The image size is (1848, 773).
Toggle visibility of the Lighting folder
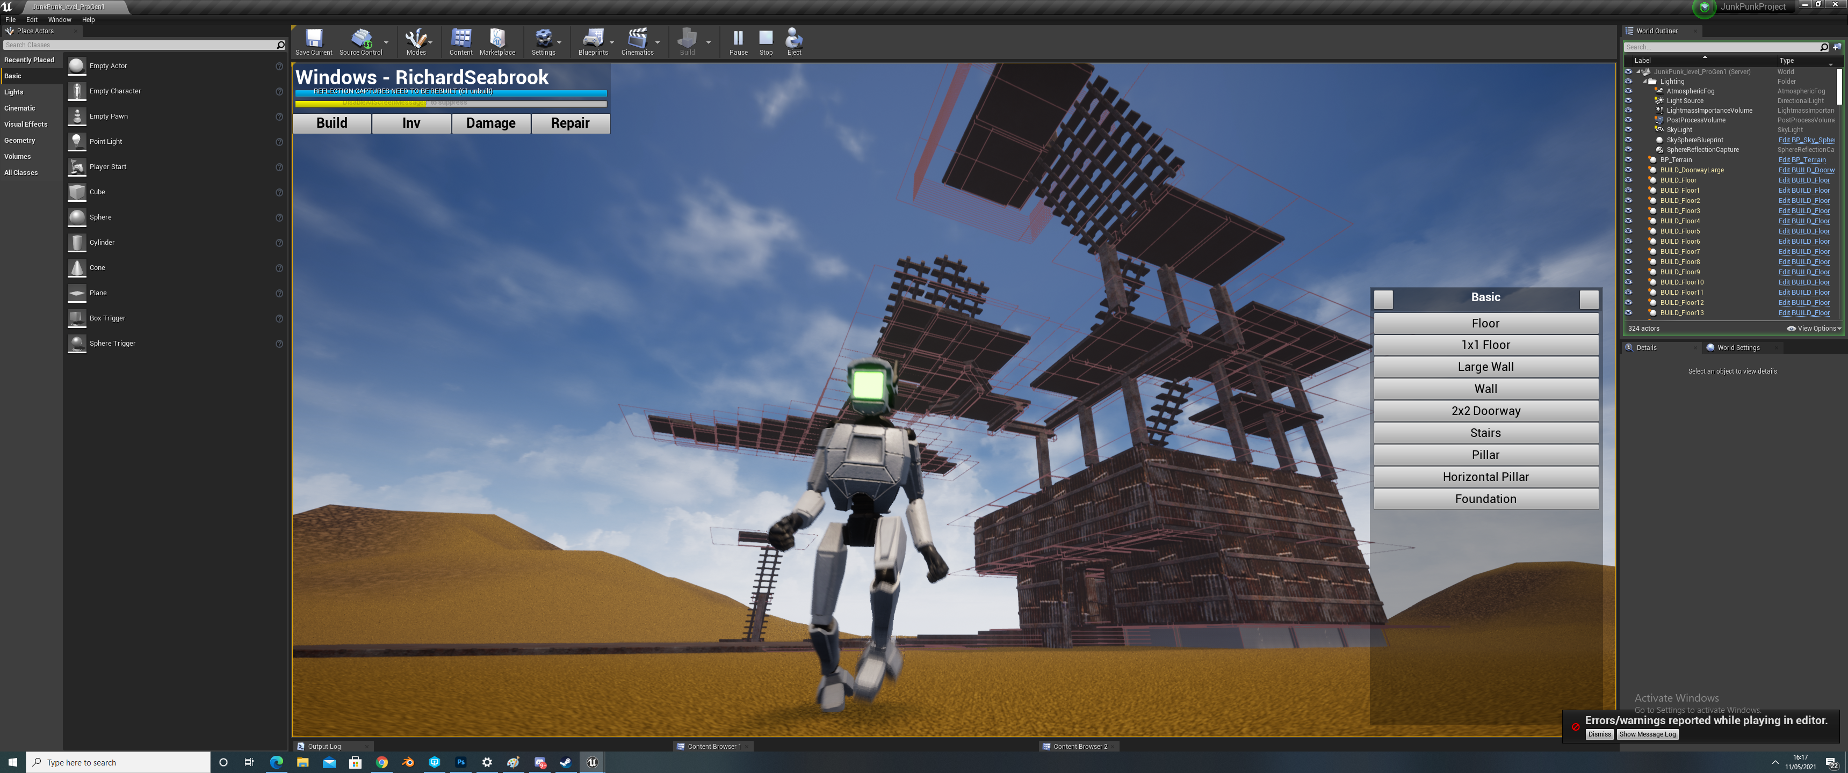tap(1628, 81)
